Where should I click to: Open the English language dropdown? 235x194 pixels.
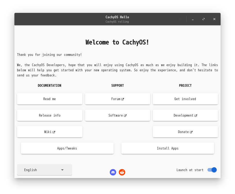click(x=45, y=170)
